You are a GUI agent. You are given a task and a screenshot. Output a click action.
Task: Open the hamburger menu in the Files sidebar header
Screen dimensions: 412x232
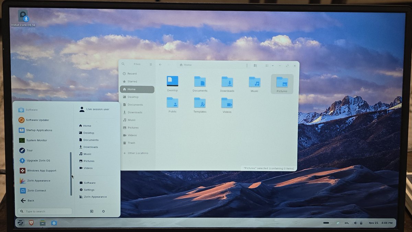tap(151, 64)
